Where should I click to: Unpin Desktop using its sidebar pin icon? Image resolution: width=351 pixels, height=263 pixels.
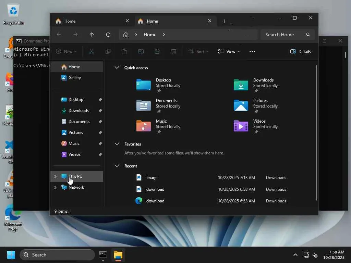[100, 100]
